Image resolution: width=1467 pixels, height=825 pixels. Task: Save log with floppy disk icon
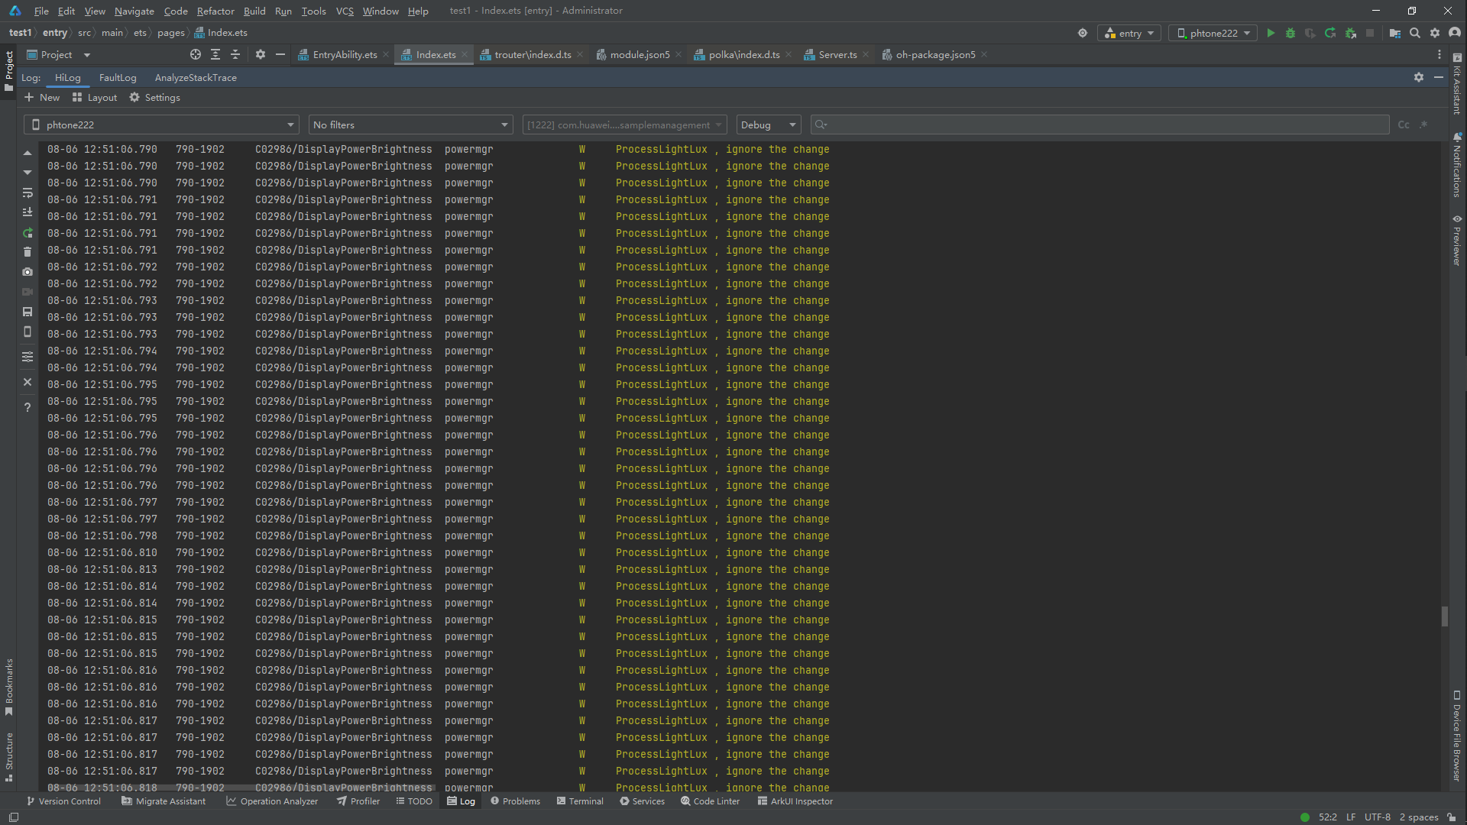point(28,312)
